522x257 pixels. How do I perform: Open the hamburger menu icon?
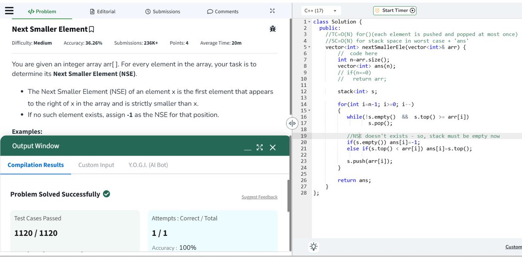click(10, 11)
